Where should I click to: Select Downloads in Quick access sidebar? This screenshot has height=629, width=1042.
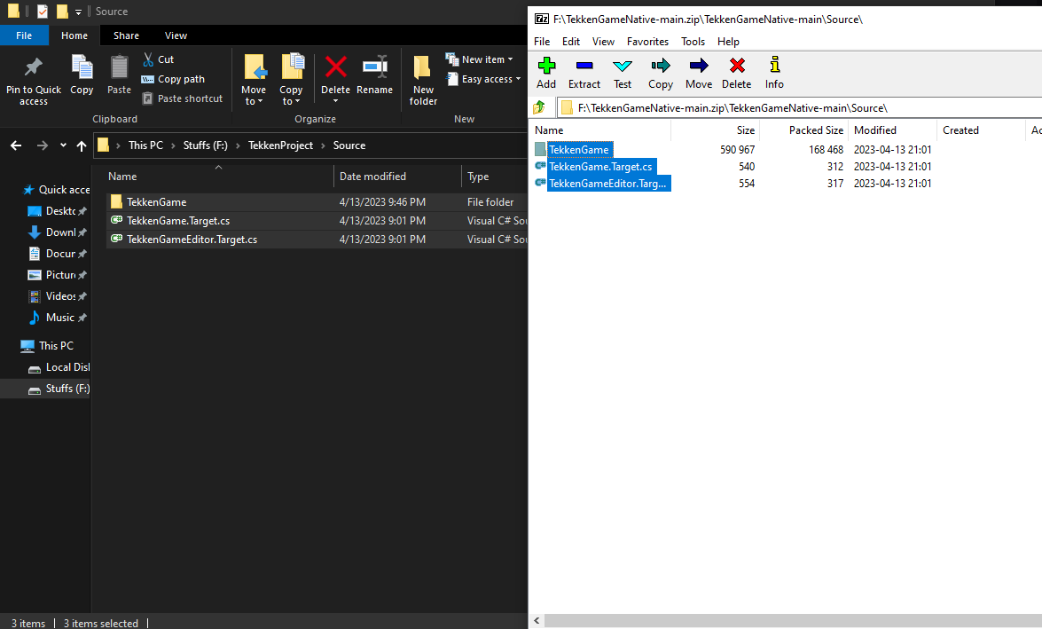click(57, 232)
